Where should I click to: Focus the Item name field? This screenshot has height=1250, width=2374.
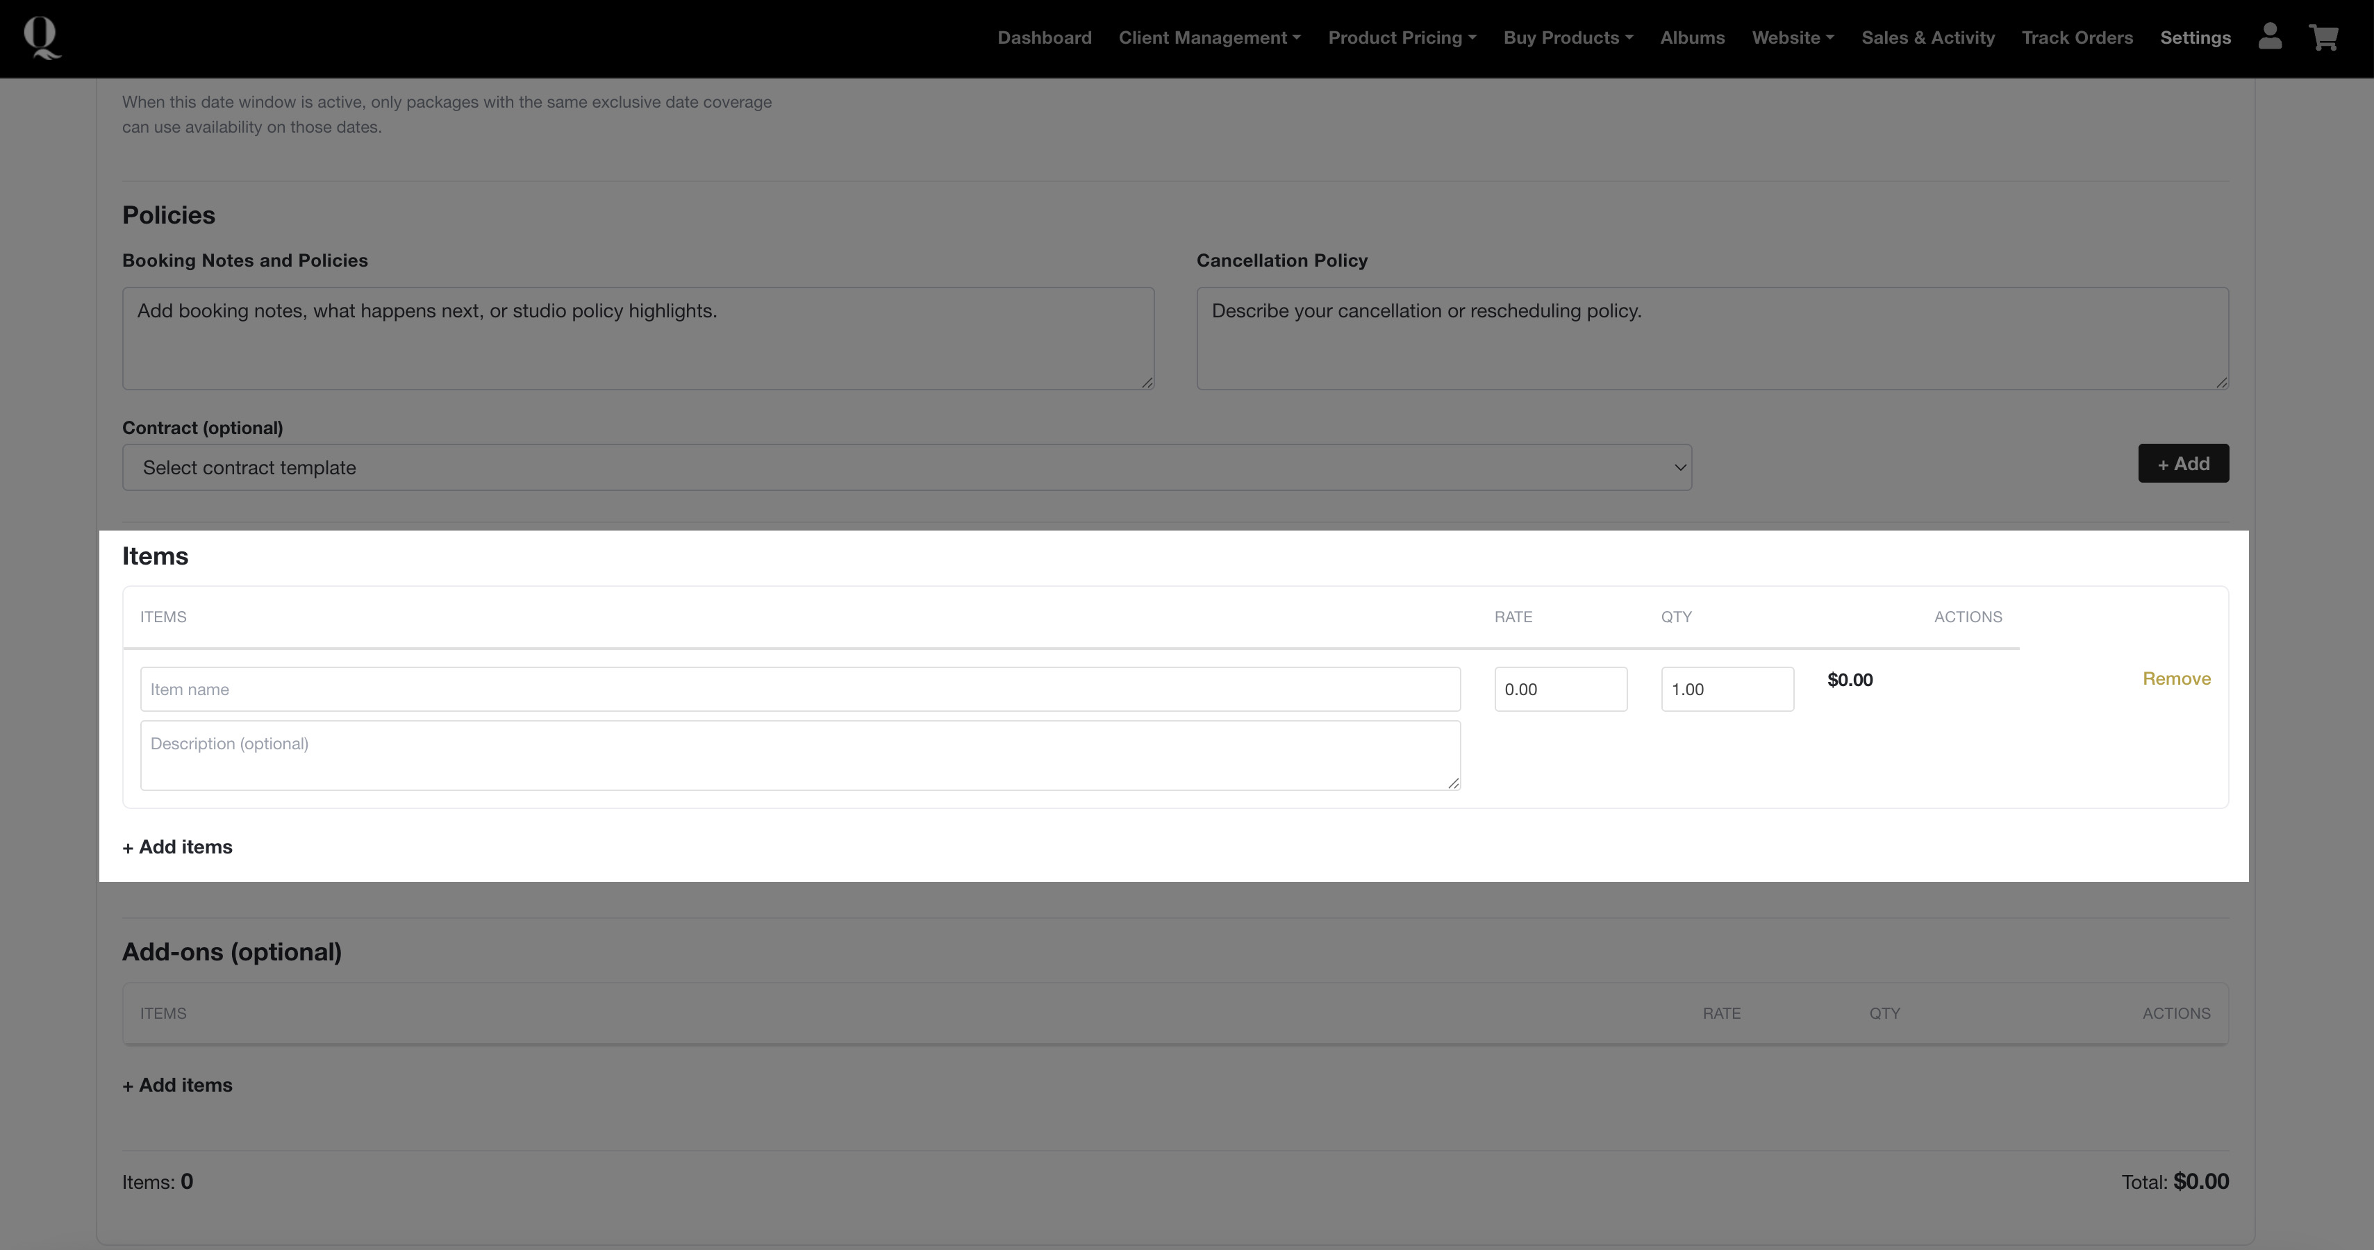799,689
